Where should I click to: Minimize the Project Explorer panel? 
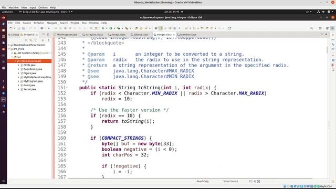tap(44, 34)
